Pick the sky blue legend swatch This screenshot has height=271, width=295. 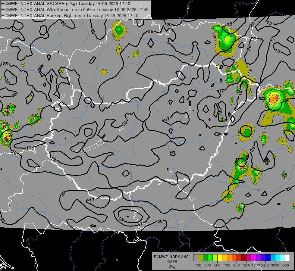pos(273,258)
